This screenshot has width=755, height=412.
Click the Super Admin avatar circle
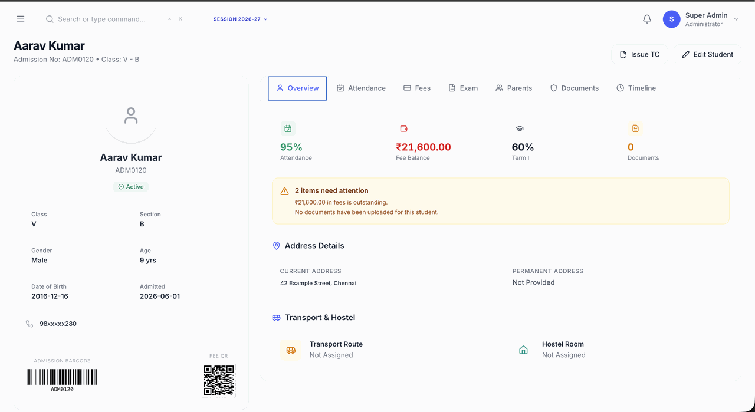click(x=672, y=19)
